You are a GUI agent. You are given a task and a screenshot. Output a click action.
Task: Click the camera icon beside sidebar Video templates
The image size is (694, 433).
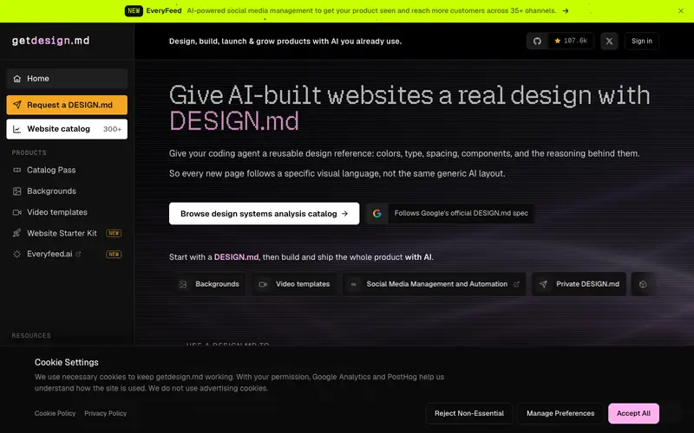tap(16, 212)
